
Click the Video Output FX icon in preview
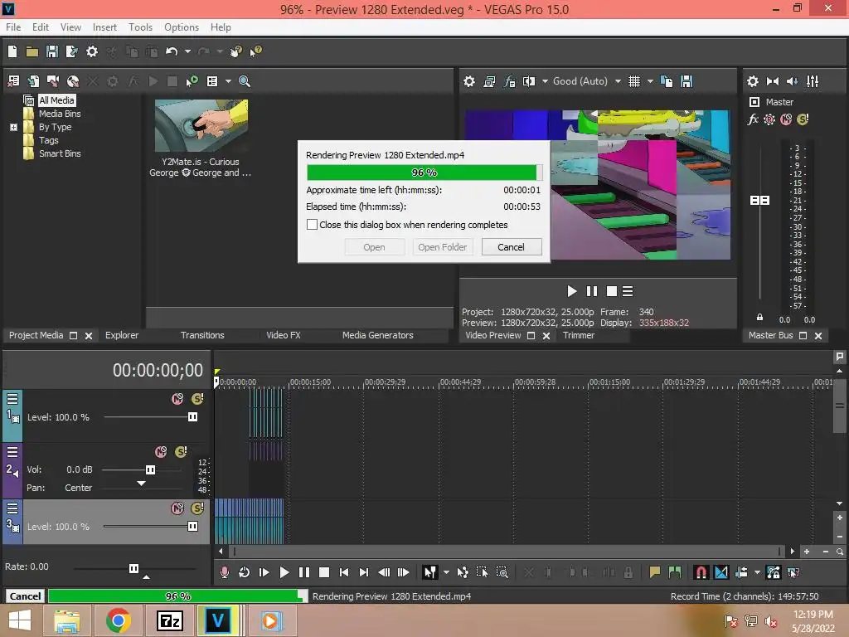pyautogui.click(x=509, y=81)
